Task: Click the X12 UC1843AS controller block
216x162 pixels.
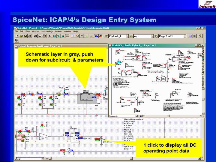Action: (x=75, y=137)
